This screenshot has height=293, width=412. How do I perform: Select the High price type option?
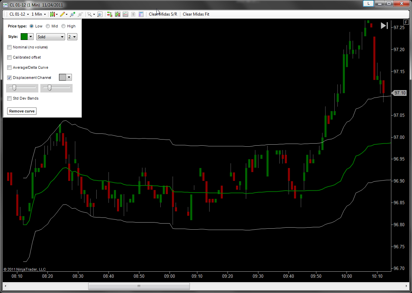point(63,26)
